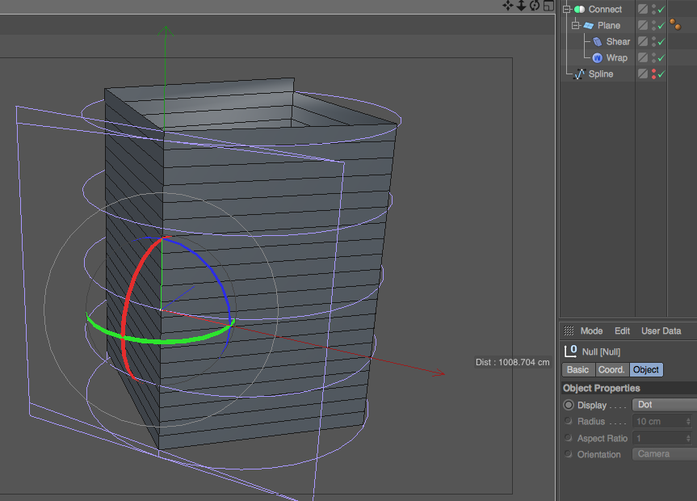Select the Wrap label in Object Manager
This screenshot has width=697, height=501.
point(616,58)
